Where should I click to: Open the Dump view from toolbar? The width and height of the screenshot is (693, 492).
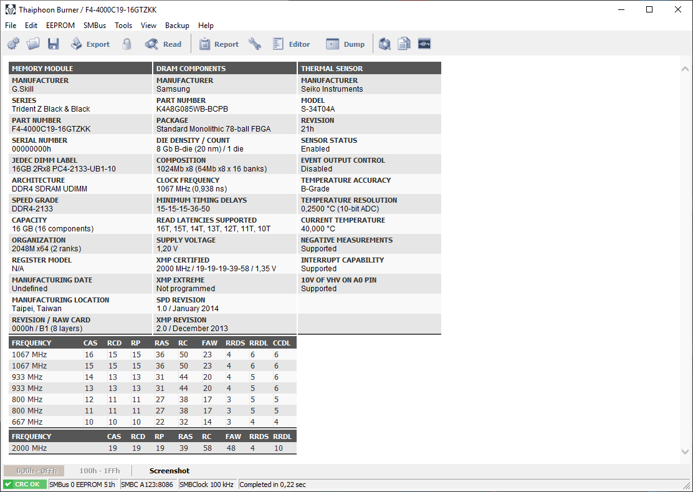(345, 44)
